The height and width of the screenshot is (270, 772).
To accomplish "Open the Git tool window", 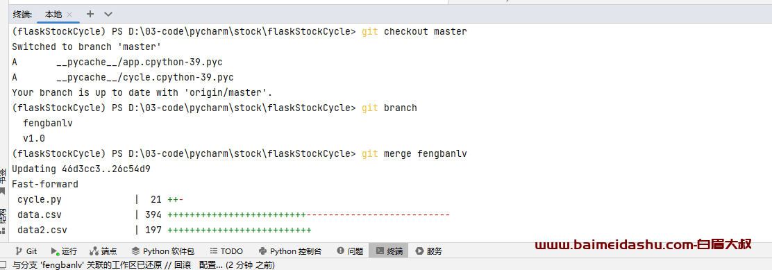I will click(x=26, y=251).
